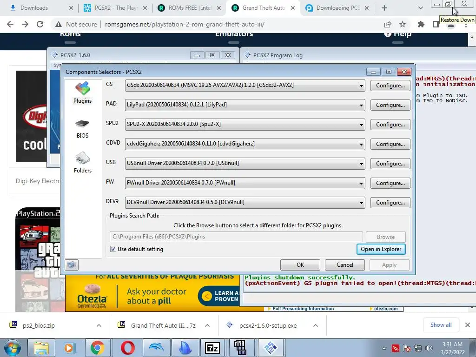This screenshot has height=357, width=476.
Task: Open Windows Start menu
Action: (12, 348)
